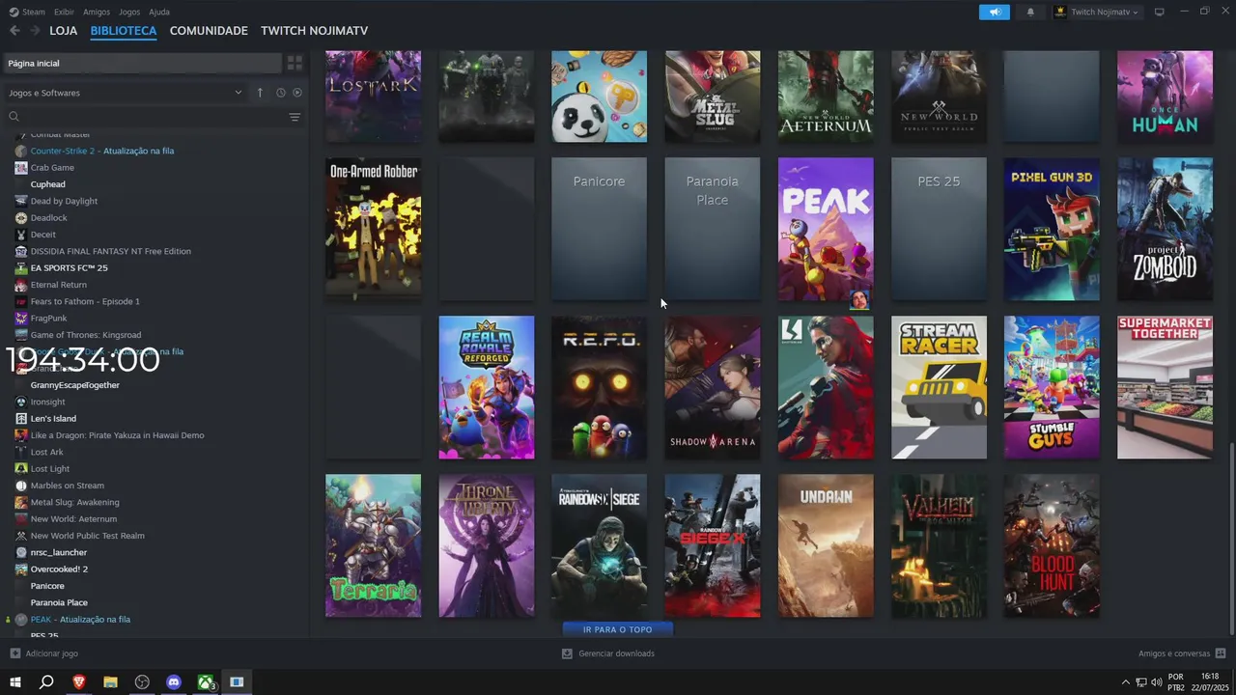Expand Jogos e Softwares dropdown
Screen dimensions: 1236x695
point(126,93)
